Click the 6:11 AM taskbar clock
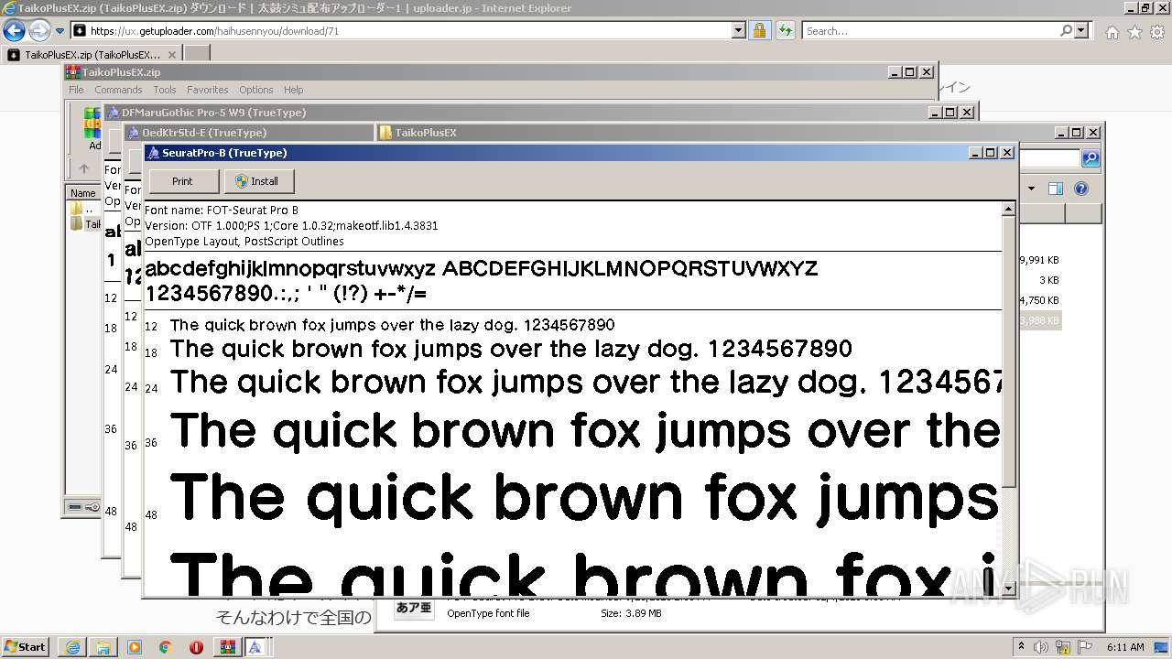 point(1125,646)
